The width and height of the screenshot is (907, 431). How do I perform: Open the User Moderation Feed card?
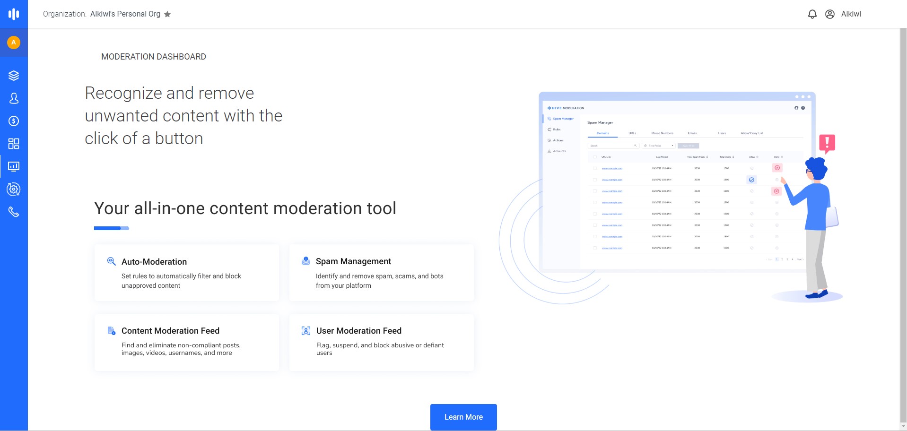pyautogui.click(x=382, y=343)
